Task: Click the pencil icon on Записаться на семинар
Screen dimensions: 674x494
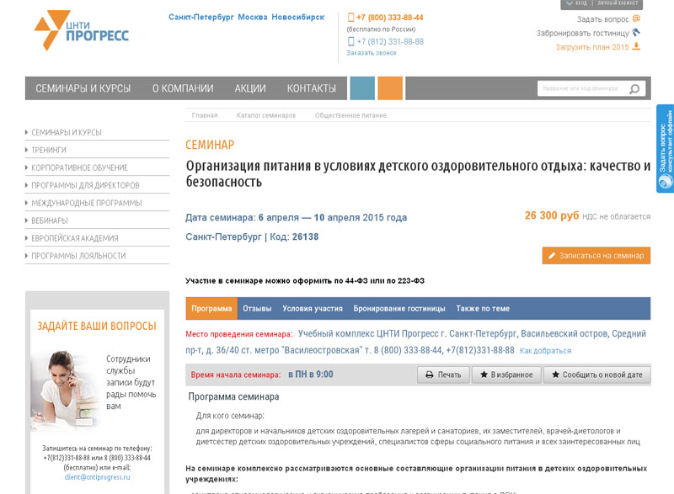Action: pos(552,256)
